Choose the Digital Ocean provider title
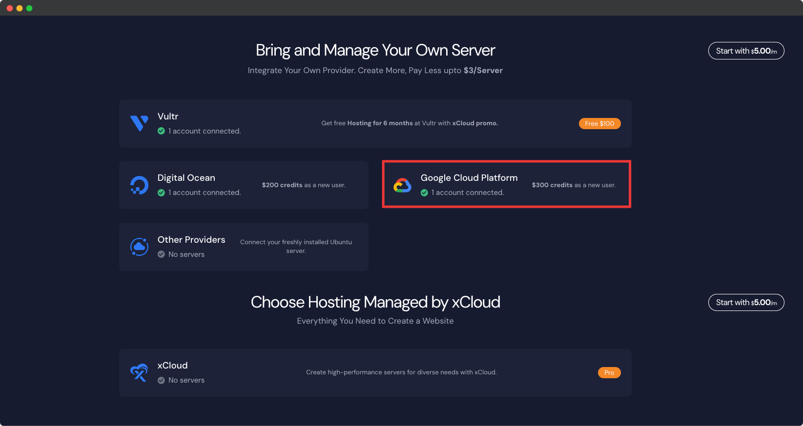 click(186, 178)
